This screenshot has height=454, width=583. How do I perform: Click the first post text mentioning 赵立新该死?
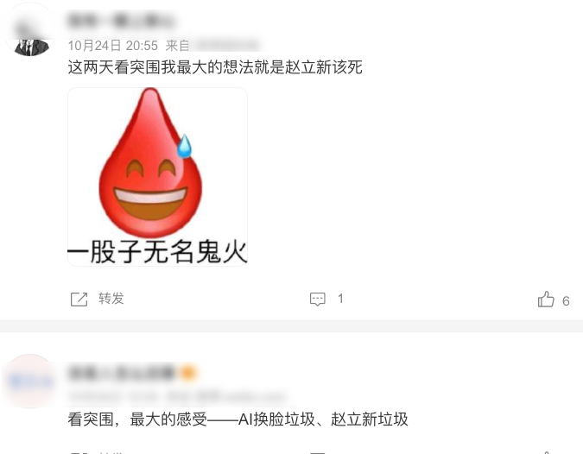coord(215,67)
